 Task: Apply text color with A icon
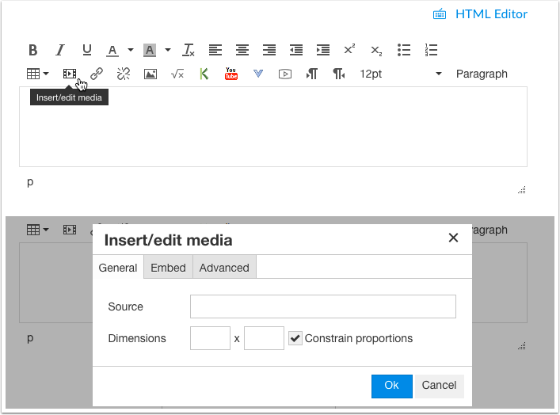tap(112, 51)
